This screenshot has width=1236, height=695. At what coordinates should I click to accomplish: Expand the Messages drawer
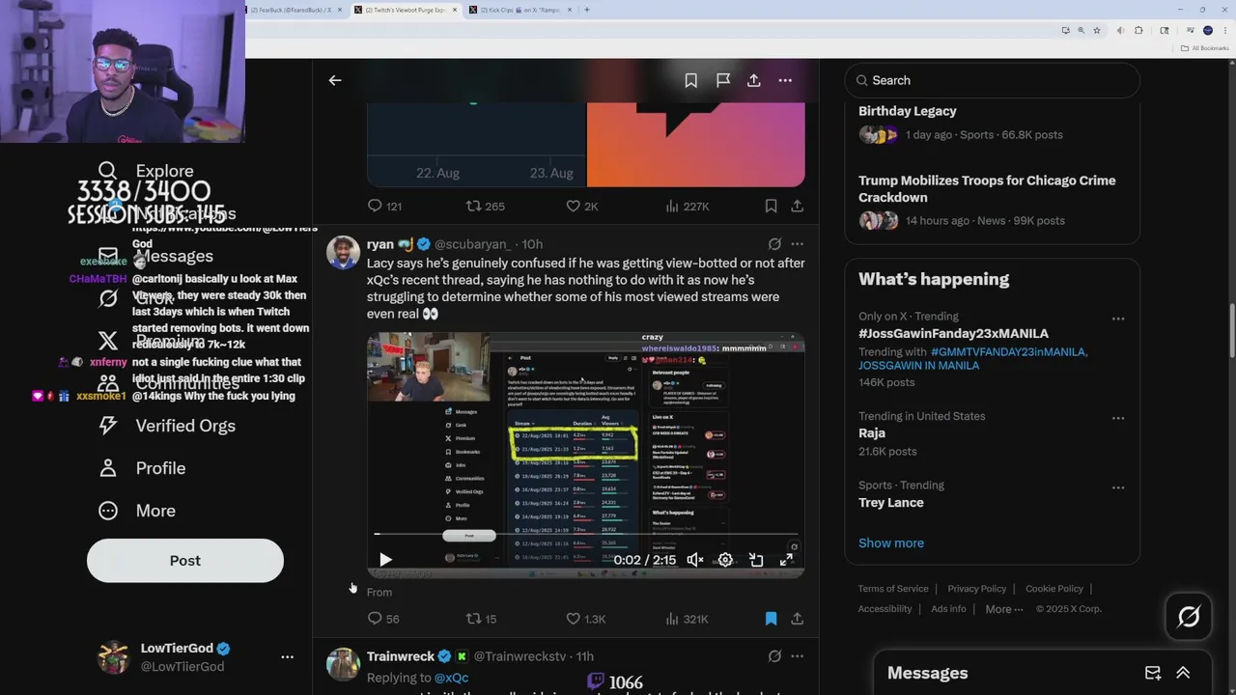click(1183, 673)
